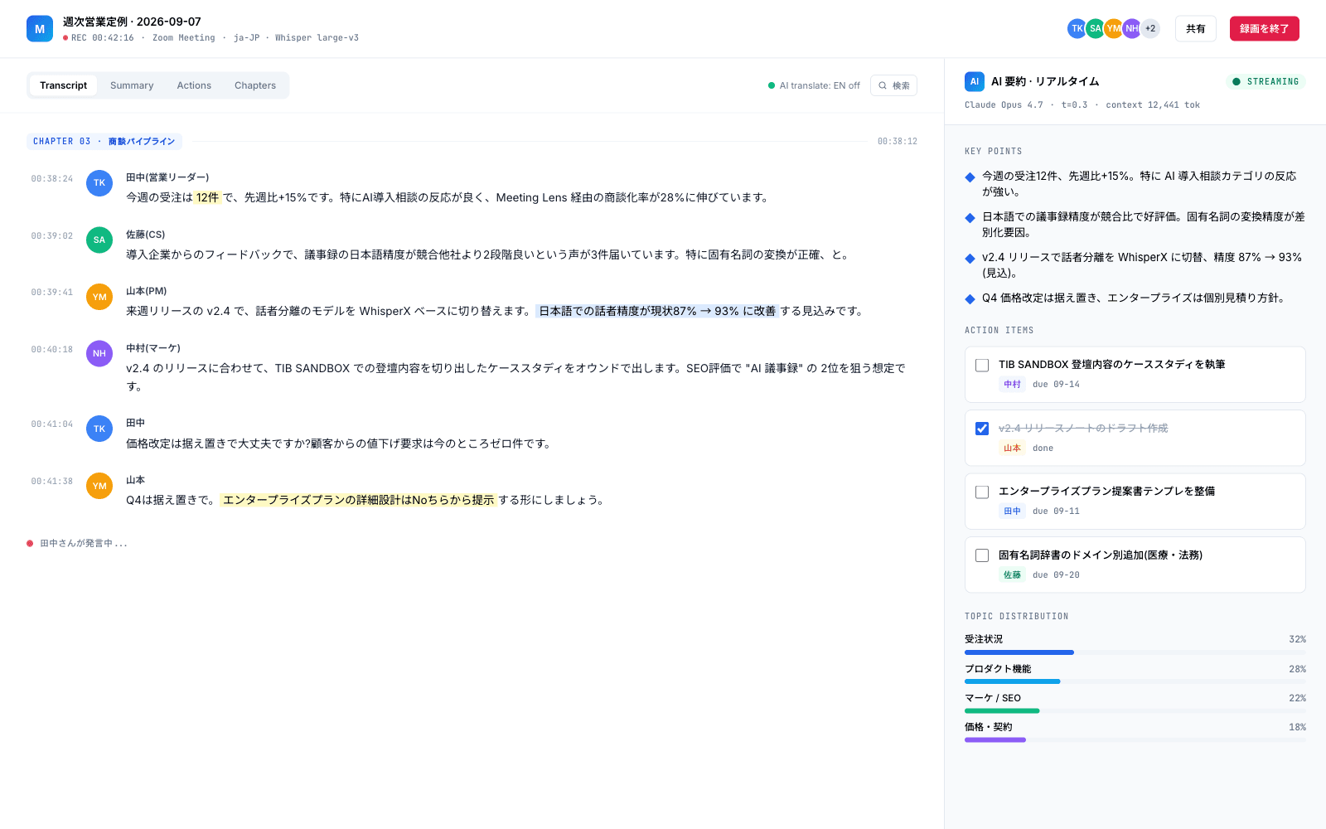
Task: Click highlighted 87% → 93% accuracy phrase
Action: click(657, 311)
